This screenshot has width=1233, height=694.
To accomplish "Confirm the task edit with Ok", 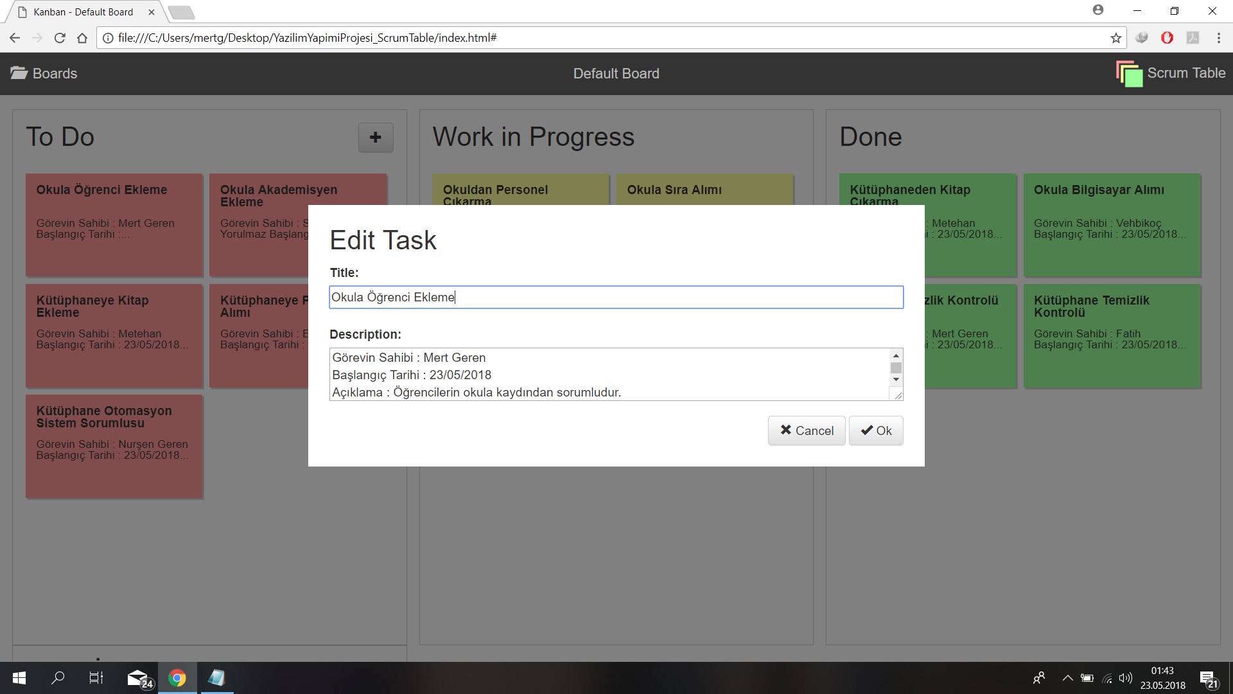I will tap(876, 431).
